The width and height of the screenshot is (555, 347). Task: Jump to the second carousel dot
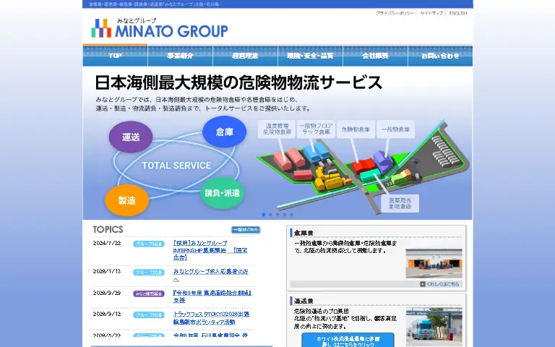tap(270, 215)
